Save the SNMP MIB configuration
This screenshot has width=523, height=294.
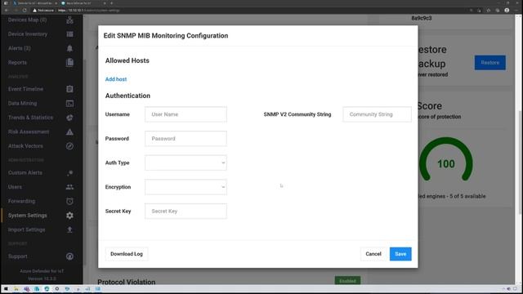[400, 254]
